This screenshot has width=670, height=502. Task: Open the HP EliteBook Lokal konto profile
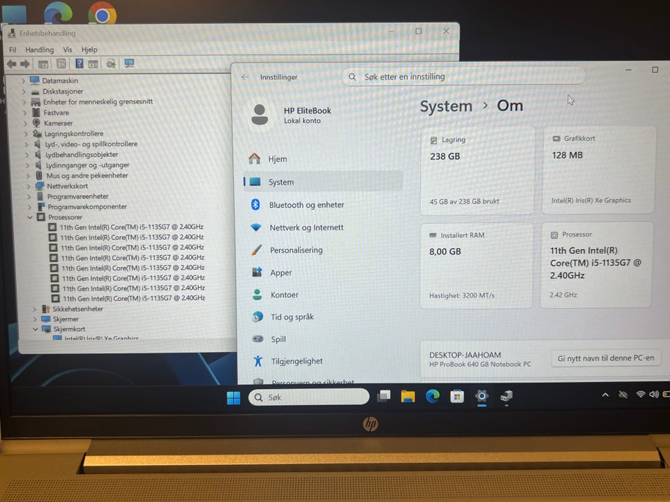(292, 114)
